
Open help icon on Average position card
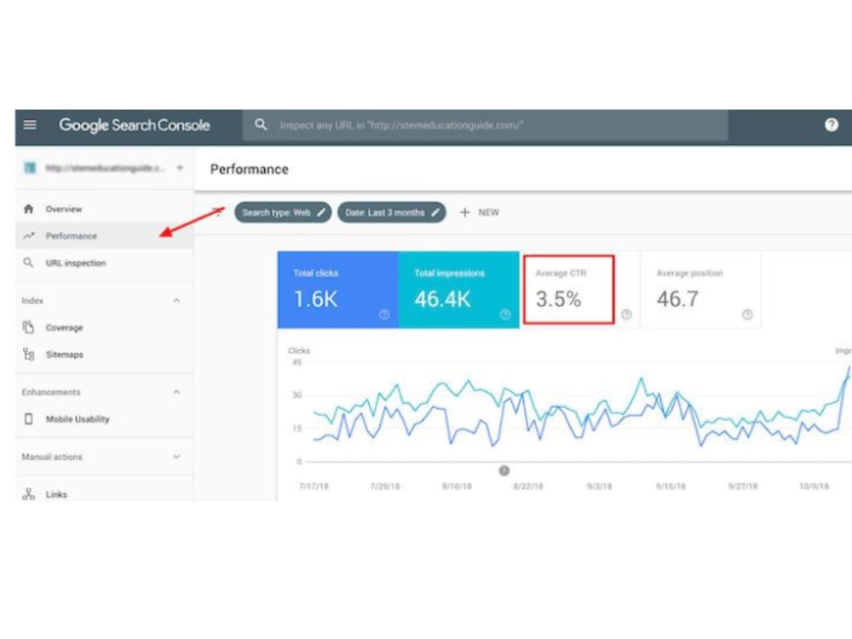[748, 314]
